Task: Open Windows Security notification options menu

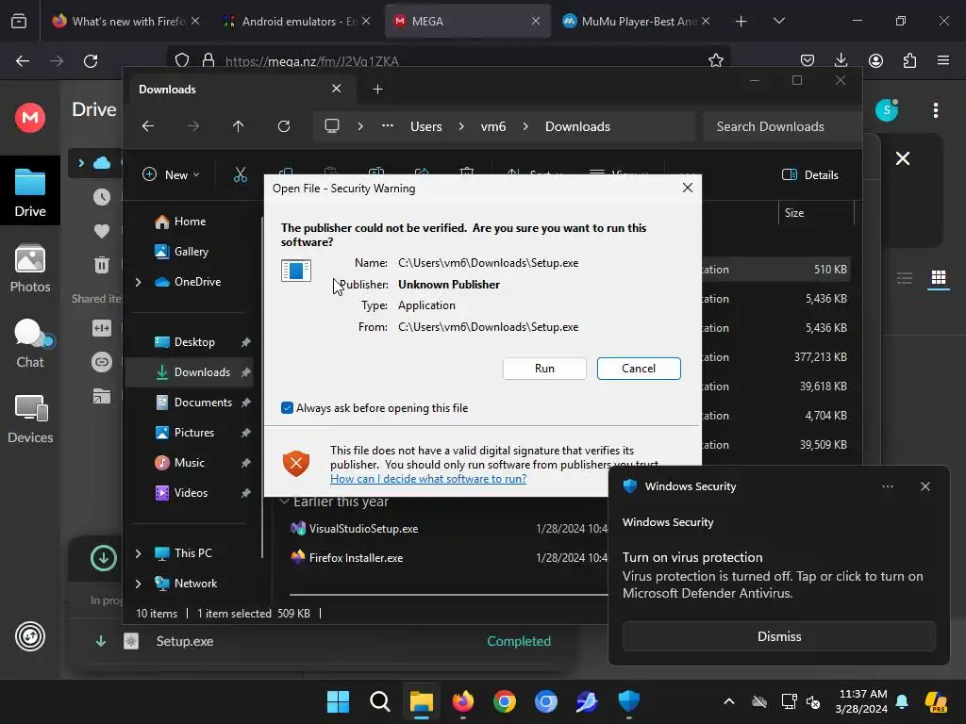Action: [887, 486]
